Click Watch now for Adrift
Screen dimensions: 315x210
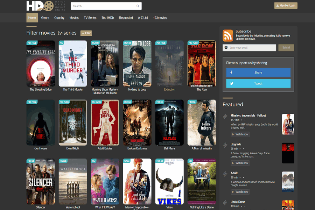[240, 191]
